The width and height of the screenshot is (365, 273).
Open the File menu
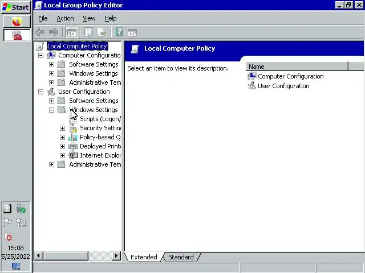pos(43,18)
